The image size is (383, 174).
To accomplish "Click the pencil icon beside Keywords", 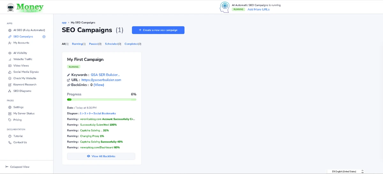I will point(69,75).
